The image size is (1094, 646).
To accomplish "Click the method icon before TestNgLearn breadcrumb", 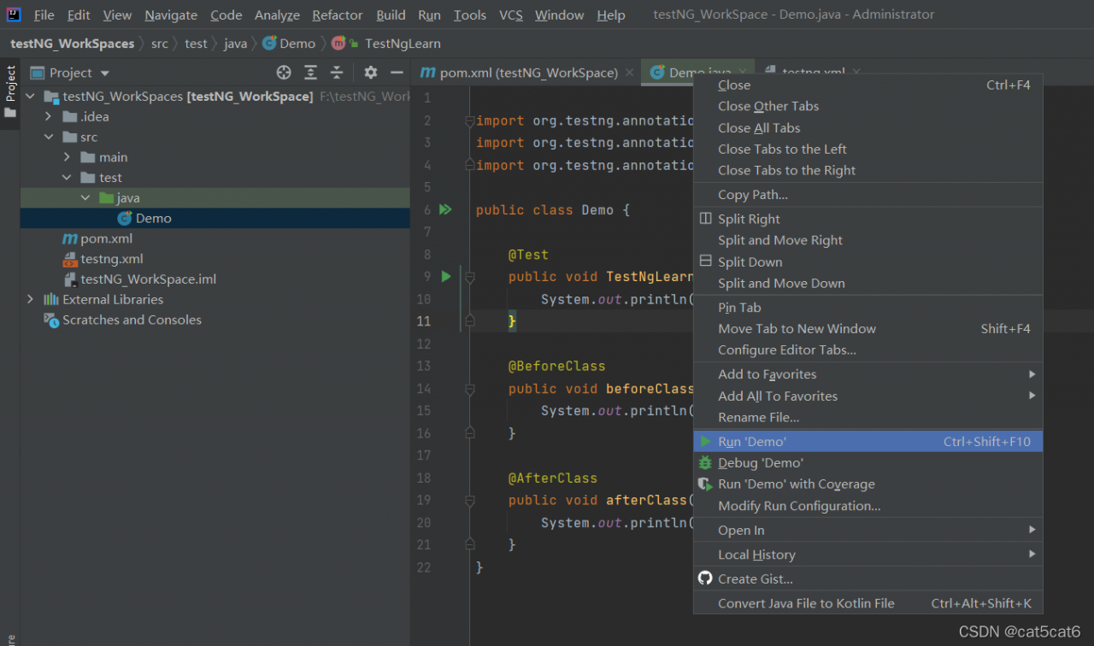I will pos(338,43).
